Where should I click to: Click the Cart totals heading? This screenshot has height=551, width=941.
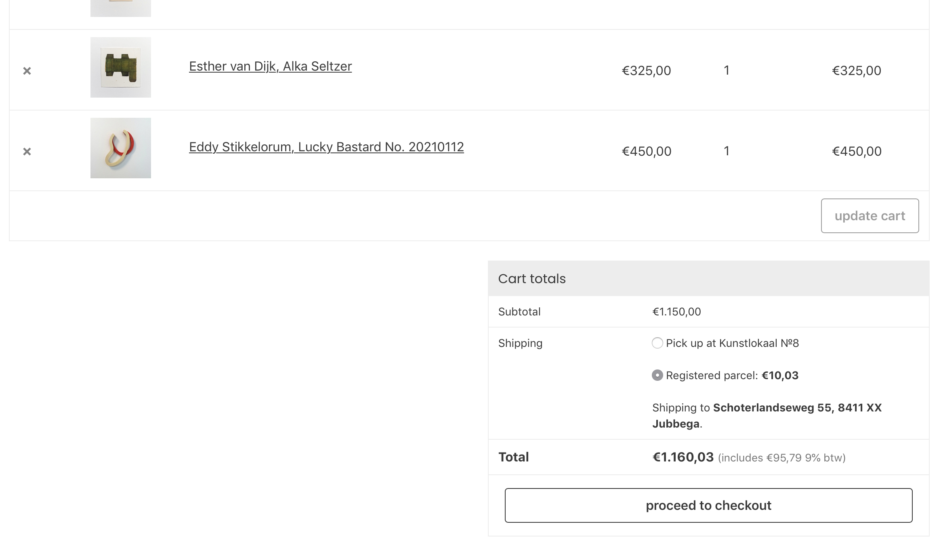point(532,279)
